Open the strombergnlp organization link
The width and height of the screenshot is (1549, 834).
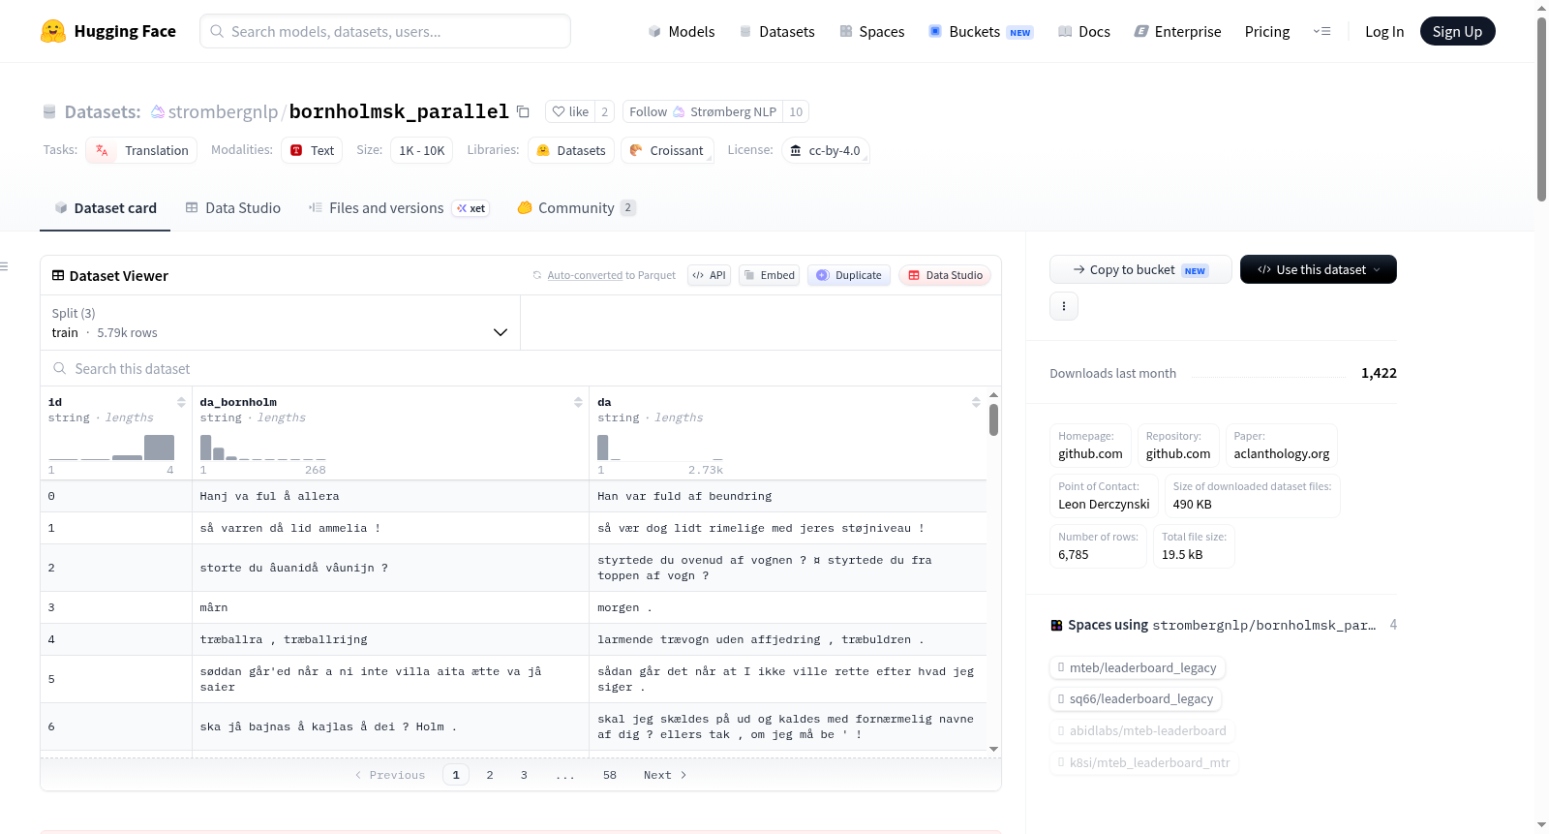click(x=223, y=111)
